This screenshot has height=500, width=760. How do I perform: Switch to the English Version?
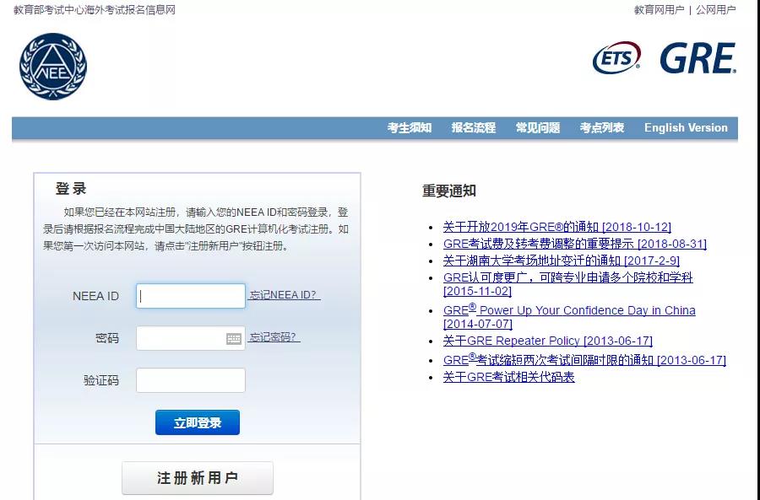(686, 128)
